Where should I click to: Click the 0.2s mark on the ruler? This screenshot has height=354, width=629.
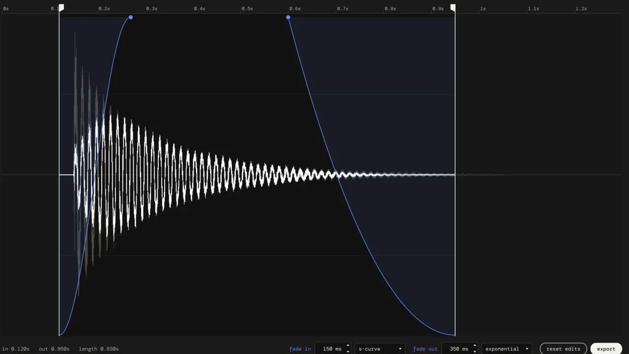(x=104, y=8)
